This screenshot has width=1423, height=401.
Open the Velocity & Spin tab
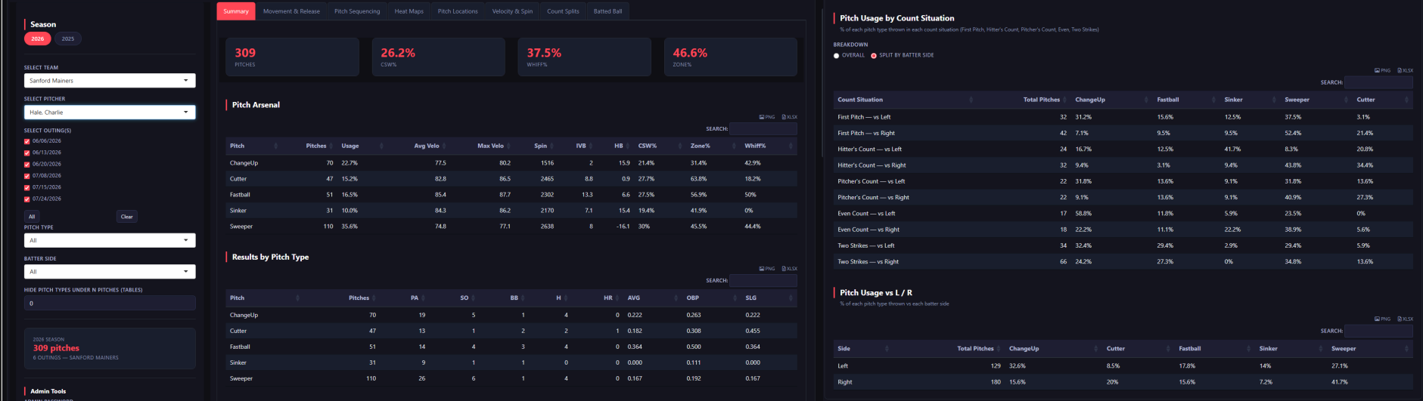(x=512, y=11)
